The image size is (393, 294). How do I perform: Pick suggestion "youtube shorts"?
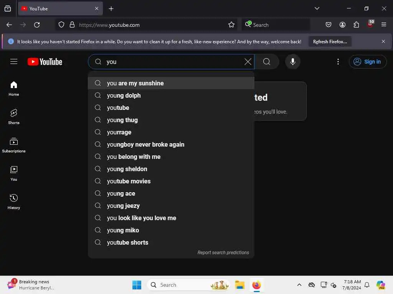click(171, 242)
